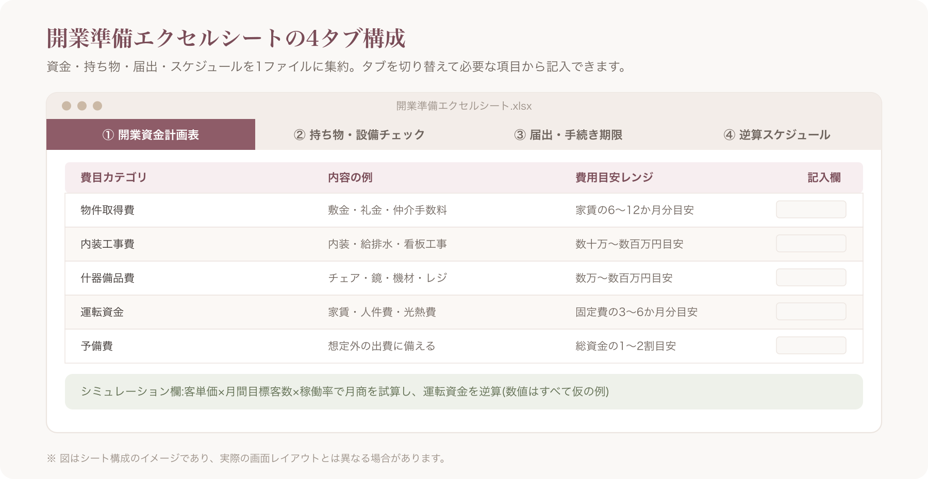Image resolution: width=928 pixels, height=479 pixels.
Task: Click the 記入欄 field for 内装工事費
Action: pyautogui.click(x=811, y=244)
